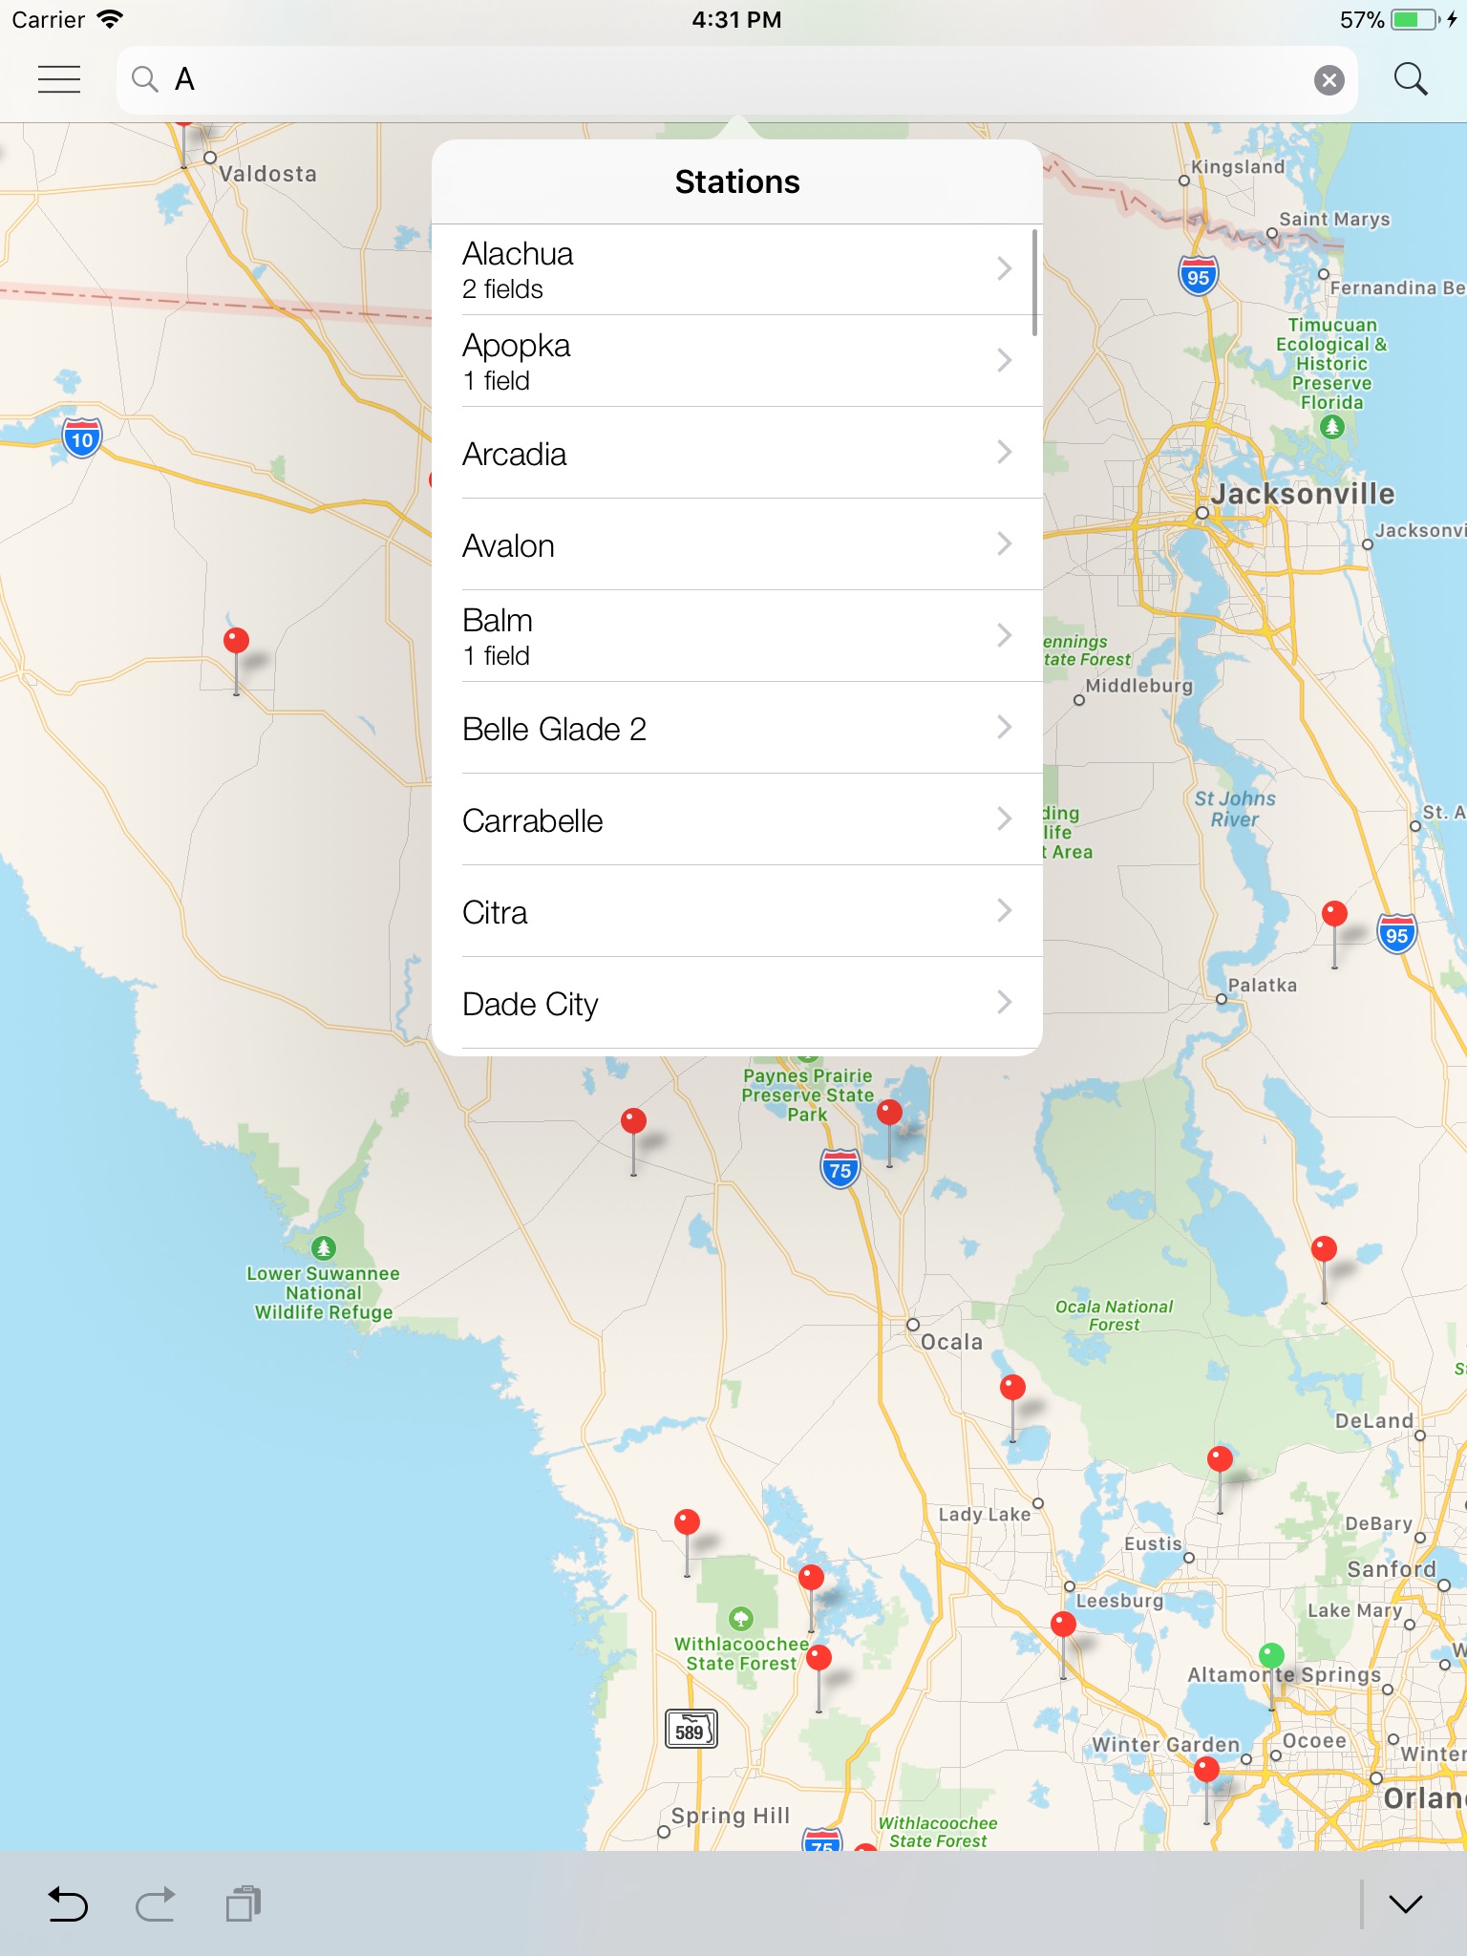The width and height of the screenshot is (1467, 1956).
Task: Tap the Lower Suwannee refuge tree icon
Action: click(x=324, y=1247)
